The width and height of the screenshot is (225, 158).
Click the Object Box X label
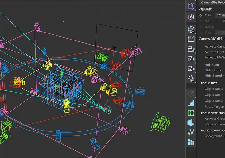click(214, 89)
